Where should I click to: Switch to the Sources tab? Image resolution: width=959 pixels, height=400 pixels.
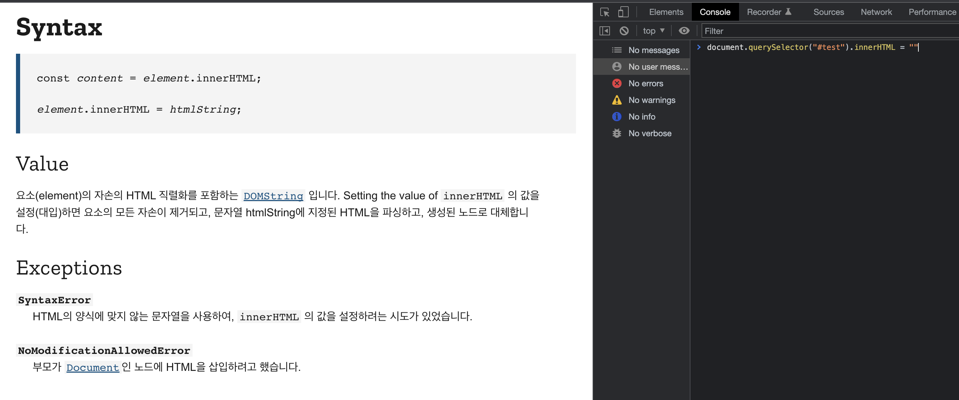coord(828,12)
